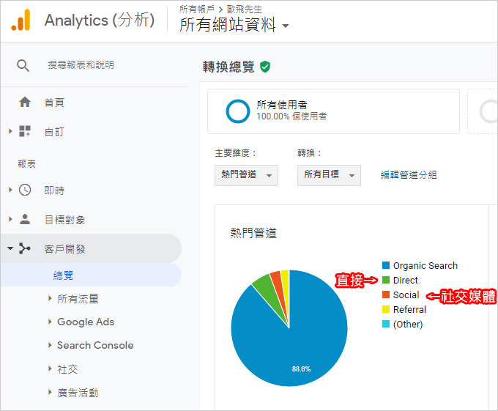Click the Social orange legend swatch

click(386, 295)
